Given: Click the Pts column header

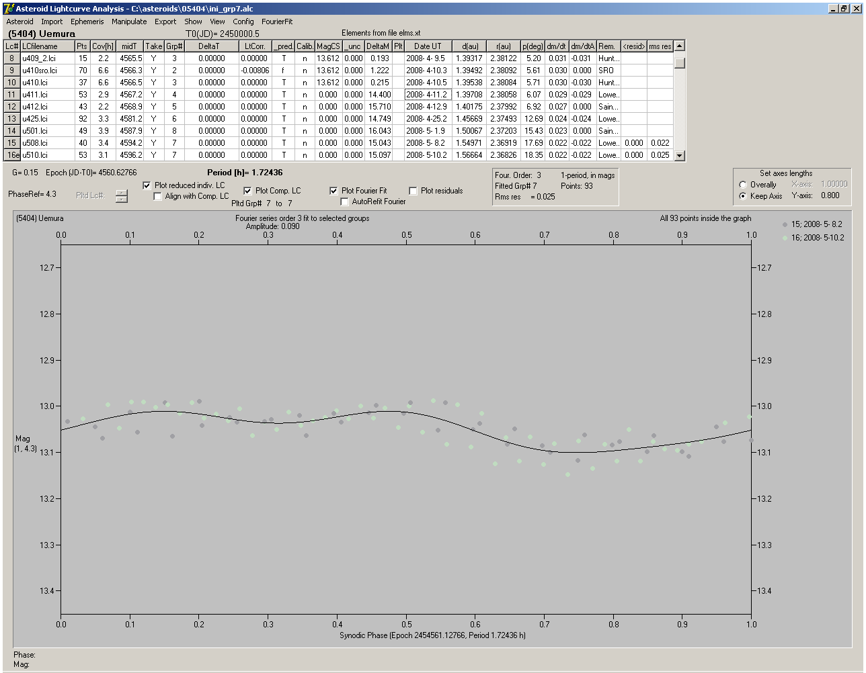Looking at the screenshot, I should 82,46.
